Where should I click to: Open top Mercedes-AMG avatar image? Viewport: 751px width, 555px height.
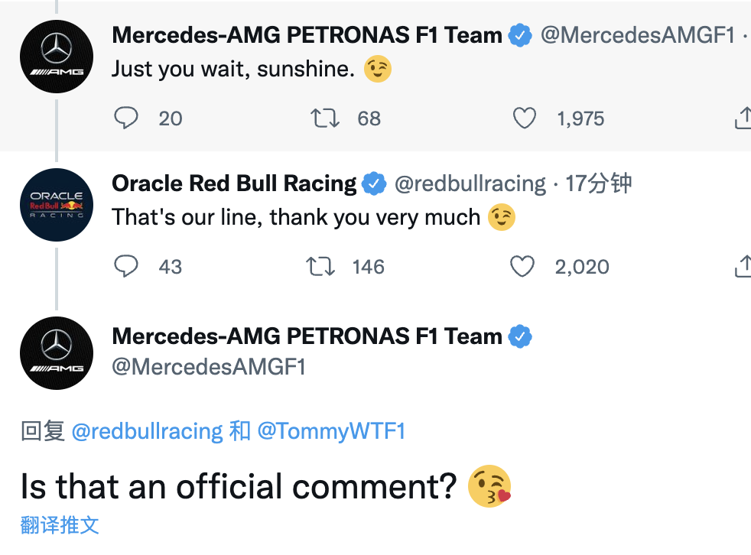57,57
